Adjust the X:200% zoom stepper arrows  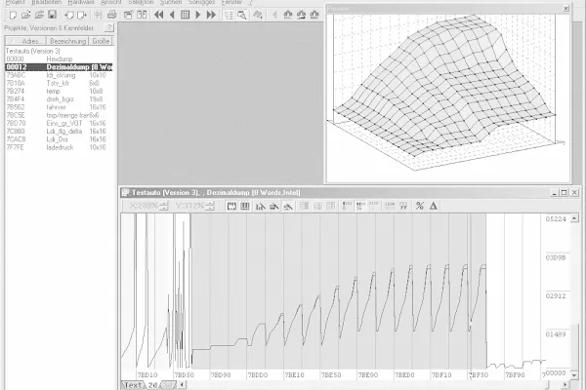[x=164, y=206]
